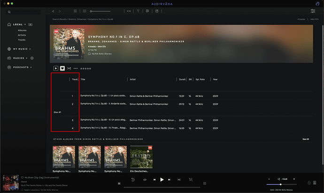This screenshot has height=193, width=324.
Task: Click the search field magnifier icon
Action: (x=9, y=12)
